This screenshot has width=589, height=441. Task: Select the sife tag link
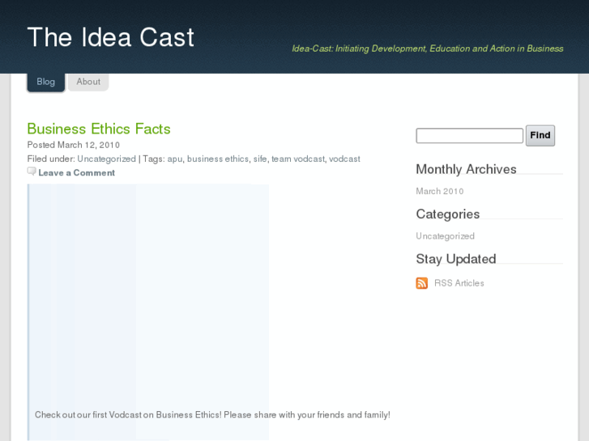[x=260, y=159]
